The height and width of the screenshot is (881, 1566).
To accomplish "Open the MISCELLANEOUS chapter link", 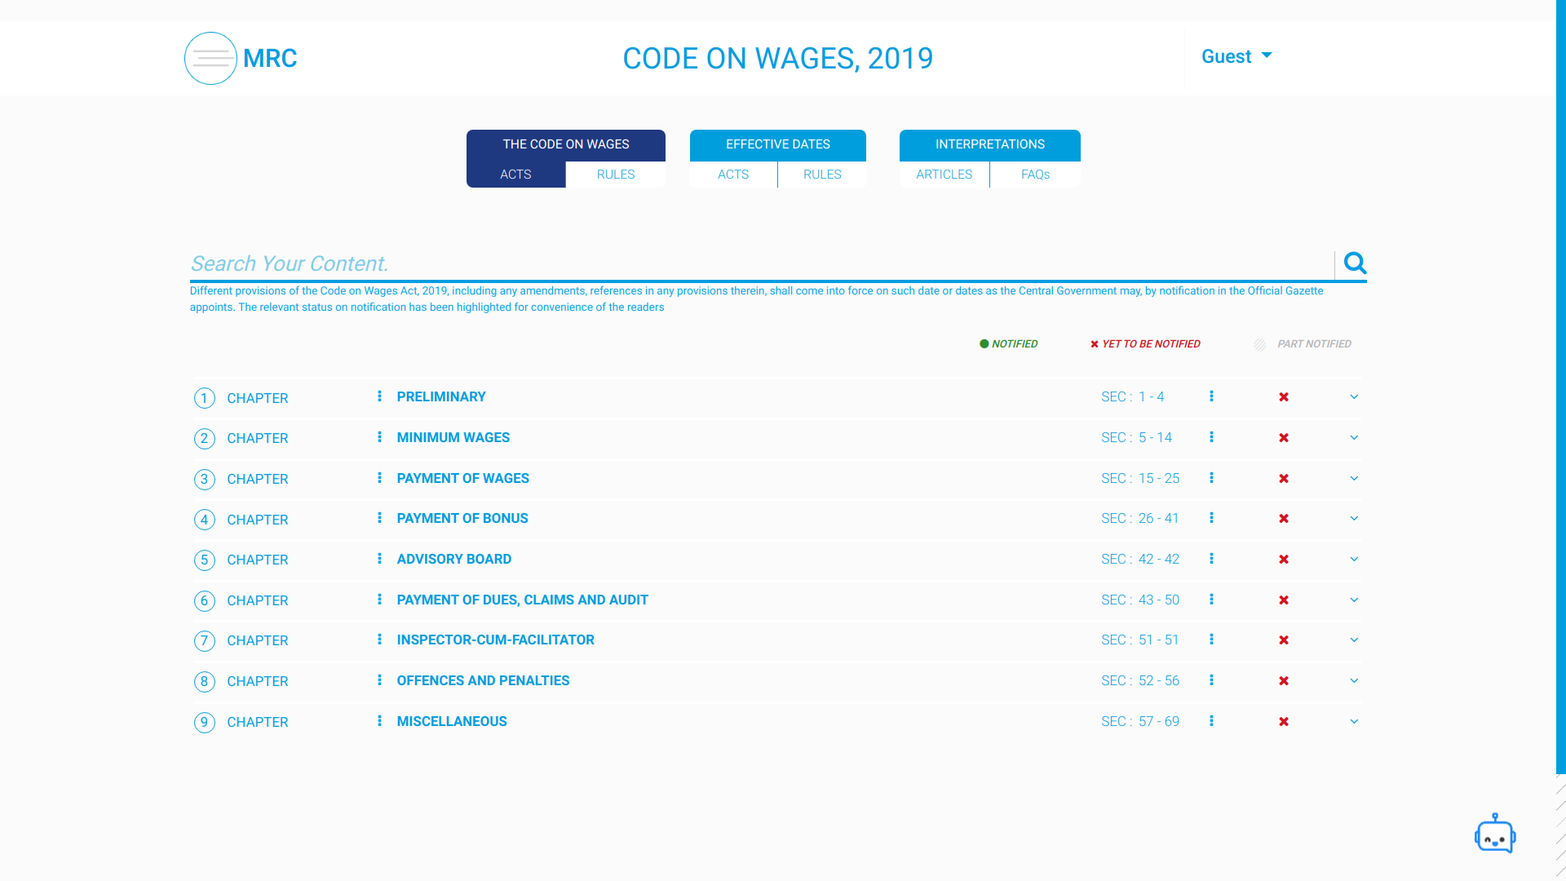I will coord(452,721).
